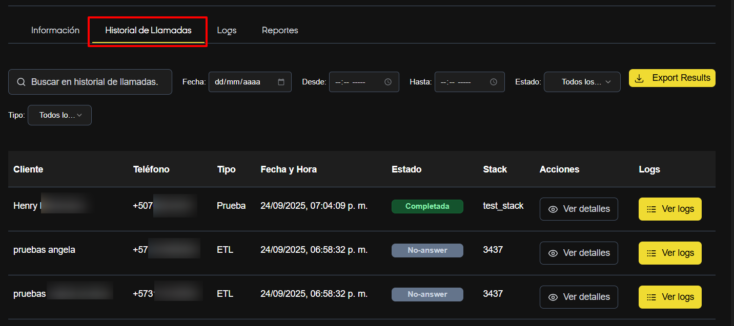734x326 pixels.
Task: Expand the Estado filter dropdown
Action: pyautogui.click(x=582, y=82)
